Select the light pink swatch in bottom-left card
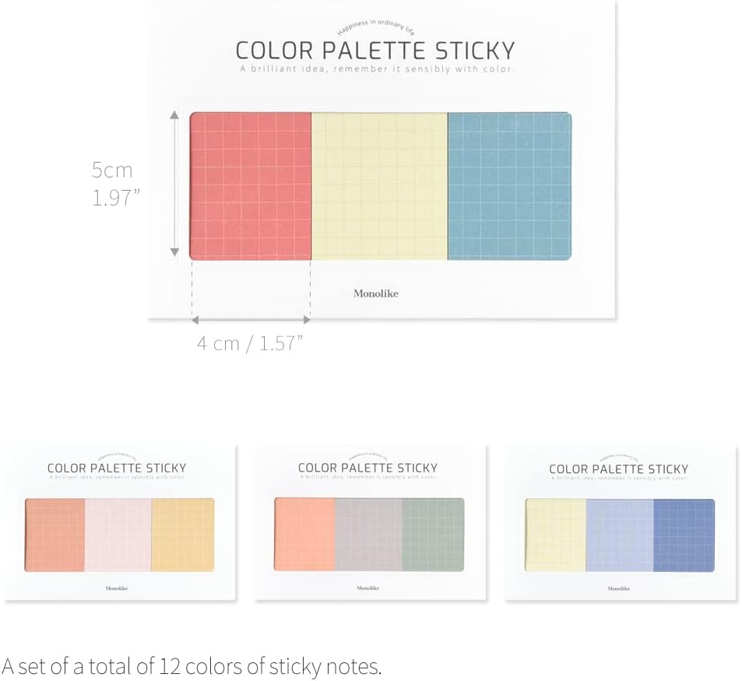Image resolution: width=742 pixels, height=681 pixels. [118, 535]
